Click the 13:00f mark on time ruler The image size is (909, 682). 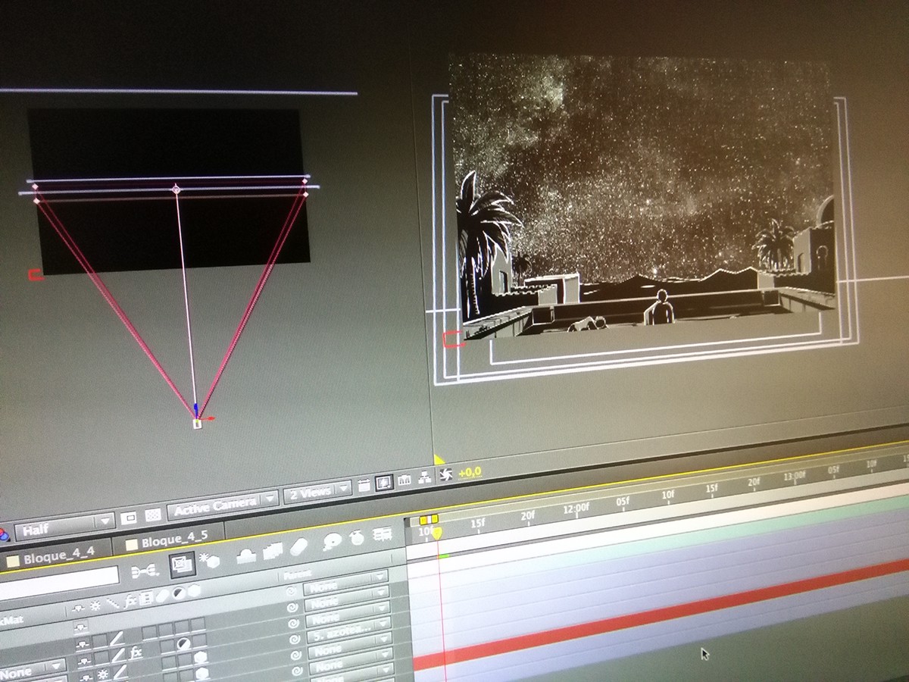tap(795, 475)
